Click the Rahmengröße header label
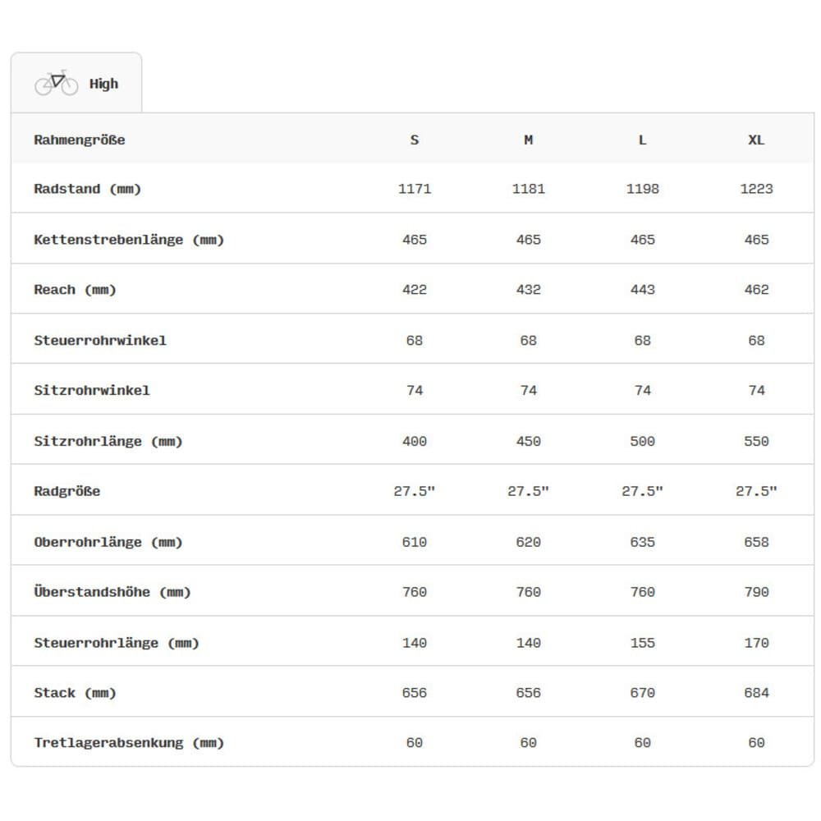 [80, 140]
